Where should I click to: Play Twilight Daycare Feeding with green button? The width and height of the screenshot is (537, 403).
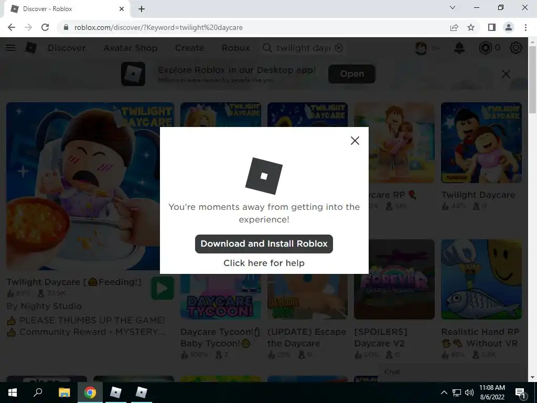163,288
